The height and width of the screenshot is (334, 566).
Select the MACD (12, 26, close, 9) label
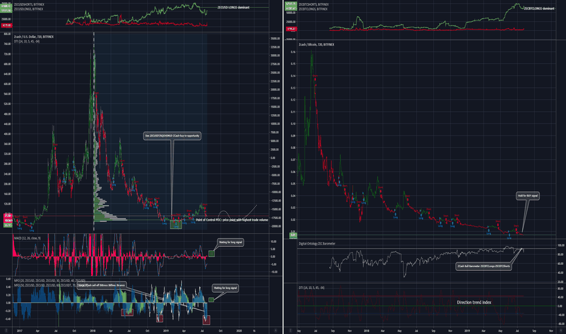click(27, 238)
